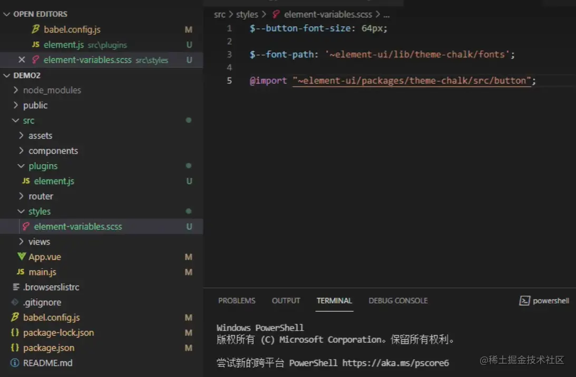
Task: Click the info icon of README.md
Action: tap(15, 363)
